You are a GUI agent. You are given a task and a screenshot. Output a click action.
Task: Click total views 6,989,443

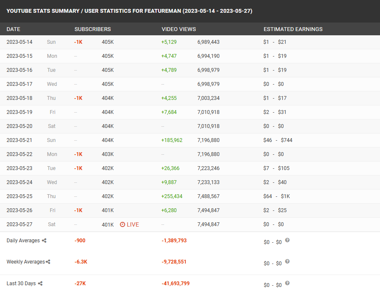[x=208, y=42]
